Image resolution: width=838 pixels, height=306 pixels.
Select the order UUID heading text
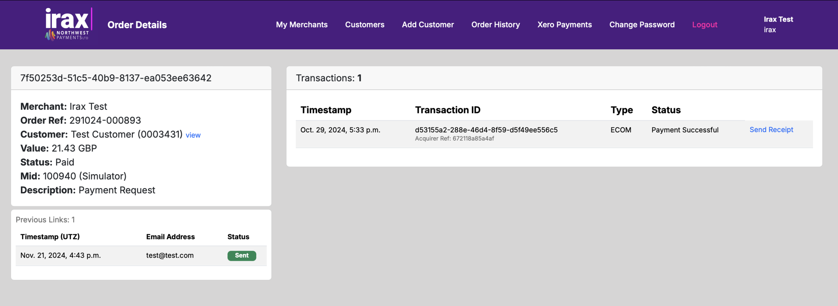[116, 78]
